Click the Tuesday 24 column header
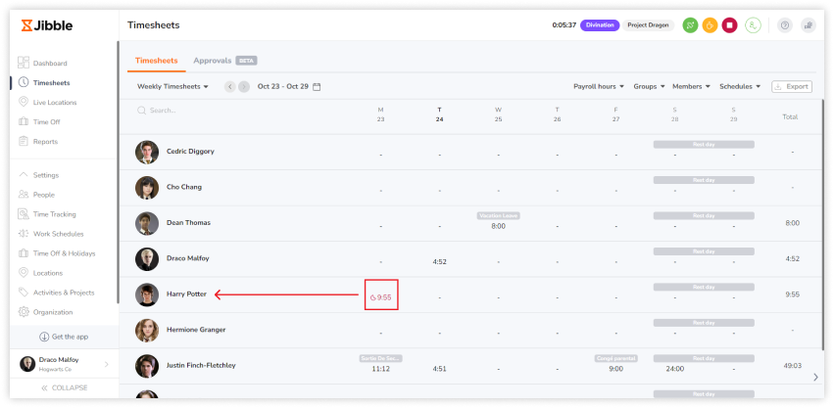This screenshot has height=408, width=834. click(x=439, y=114)
